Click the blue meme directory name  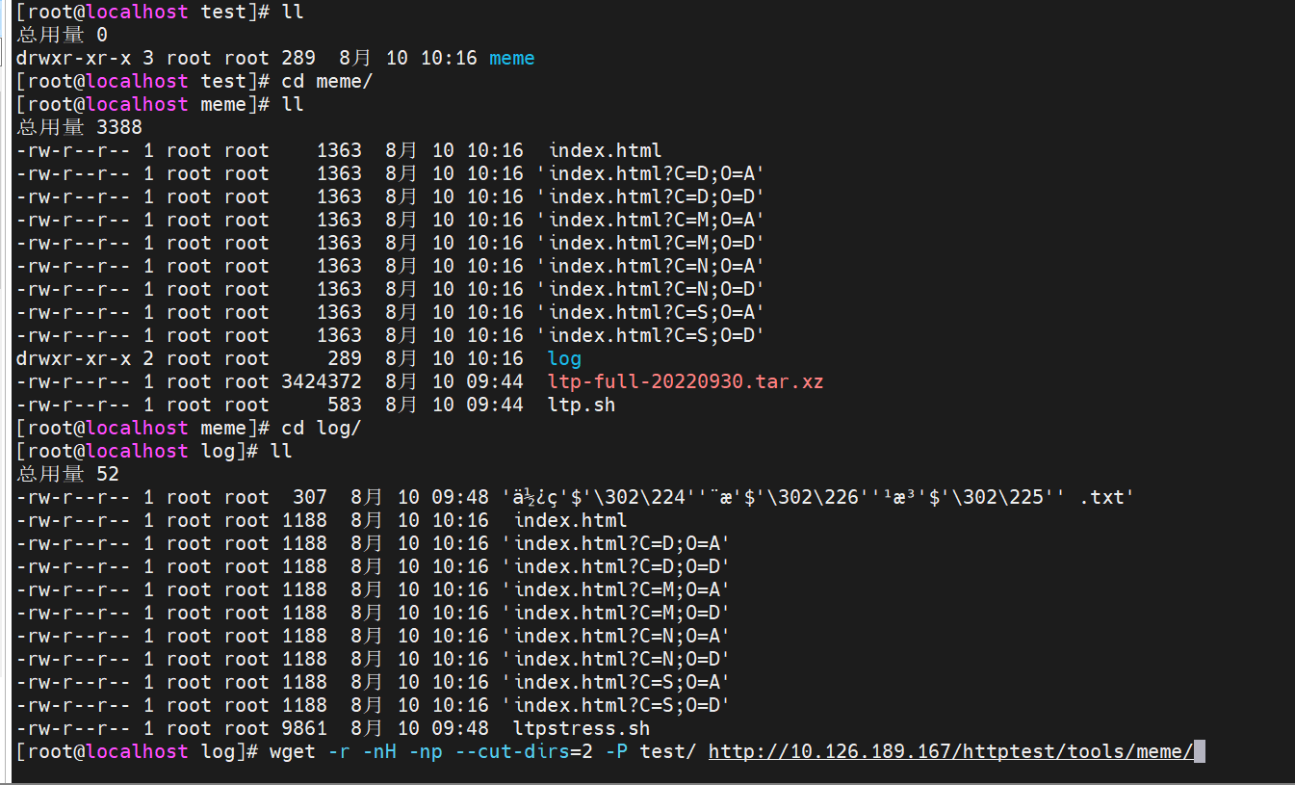(x=511, y=58)
